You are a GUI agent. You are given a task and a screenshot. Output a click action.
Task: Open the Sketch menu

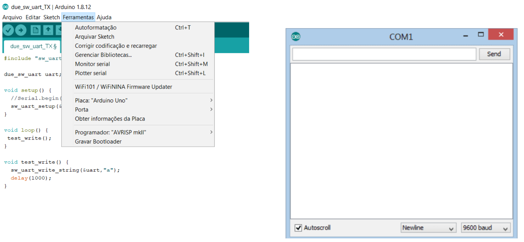pos(51,17)
